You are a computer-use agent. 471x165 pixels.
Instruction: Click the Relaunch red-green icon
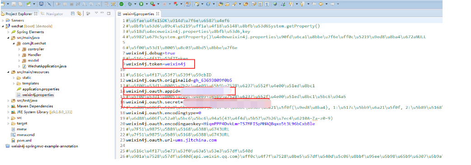point(175,4)
